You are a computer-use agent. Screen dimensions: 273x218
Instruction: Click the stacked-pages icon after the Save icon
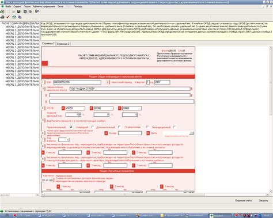(x=25, y=12)
